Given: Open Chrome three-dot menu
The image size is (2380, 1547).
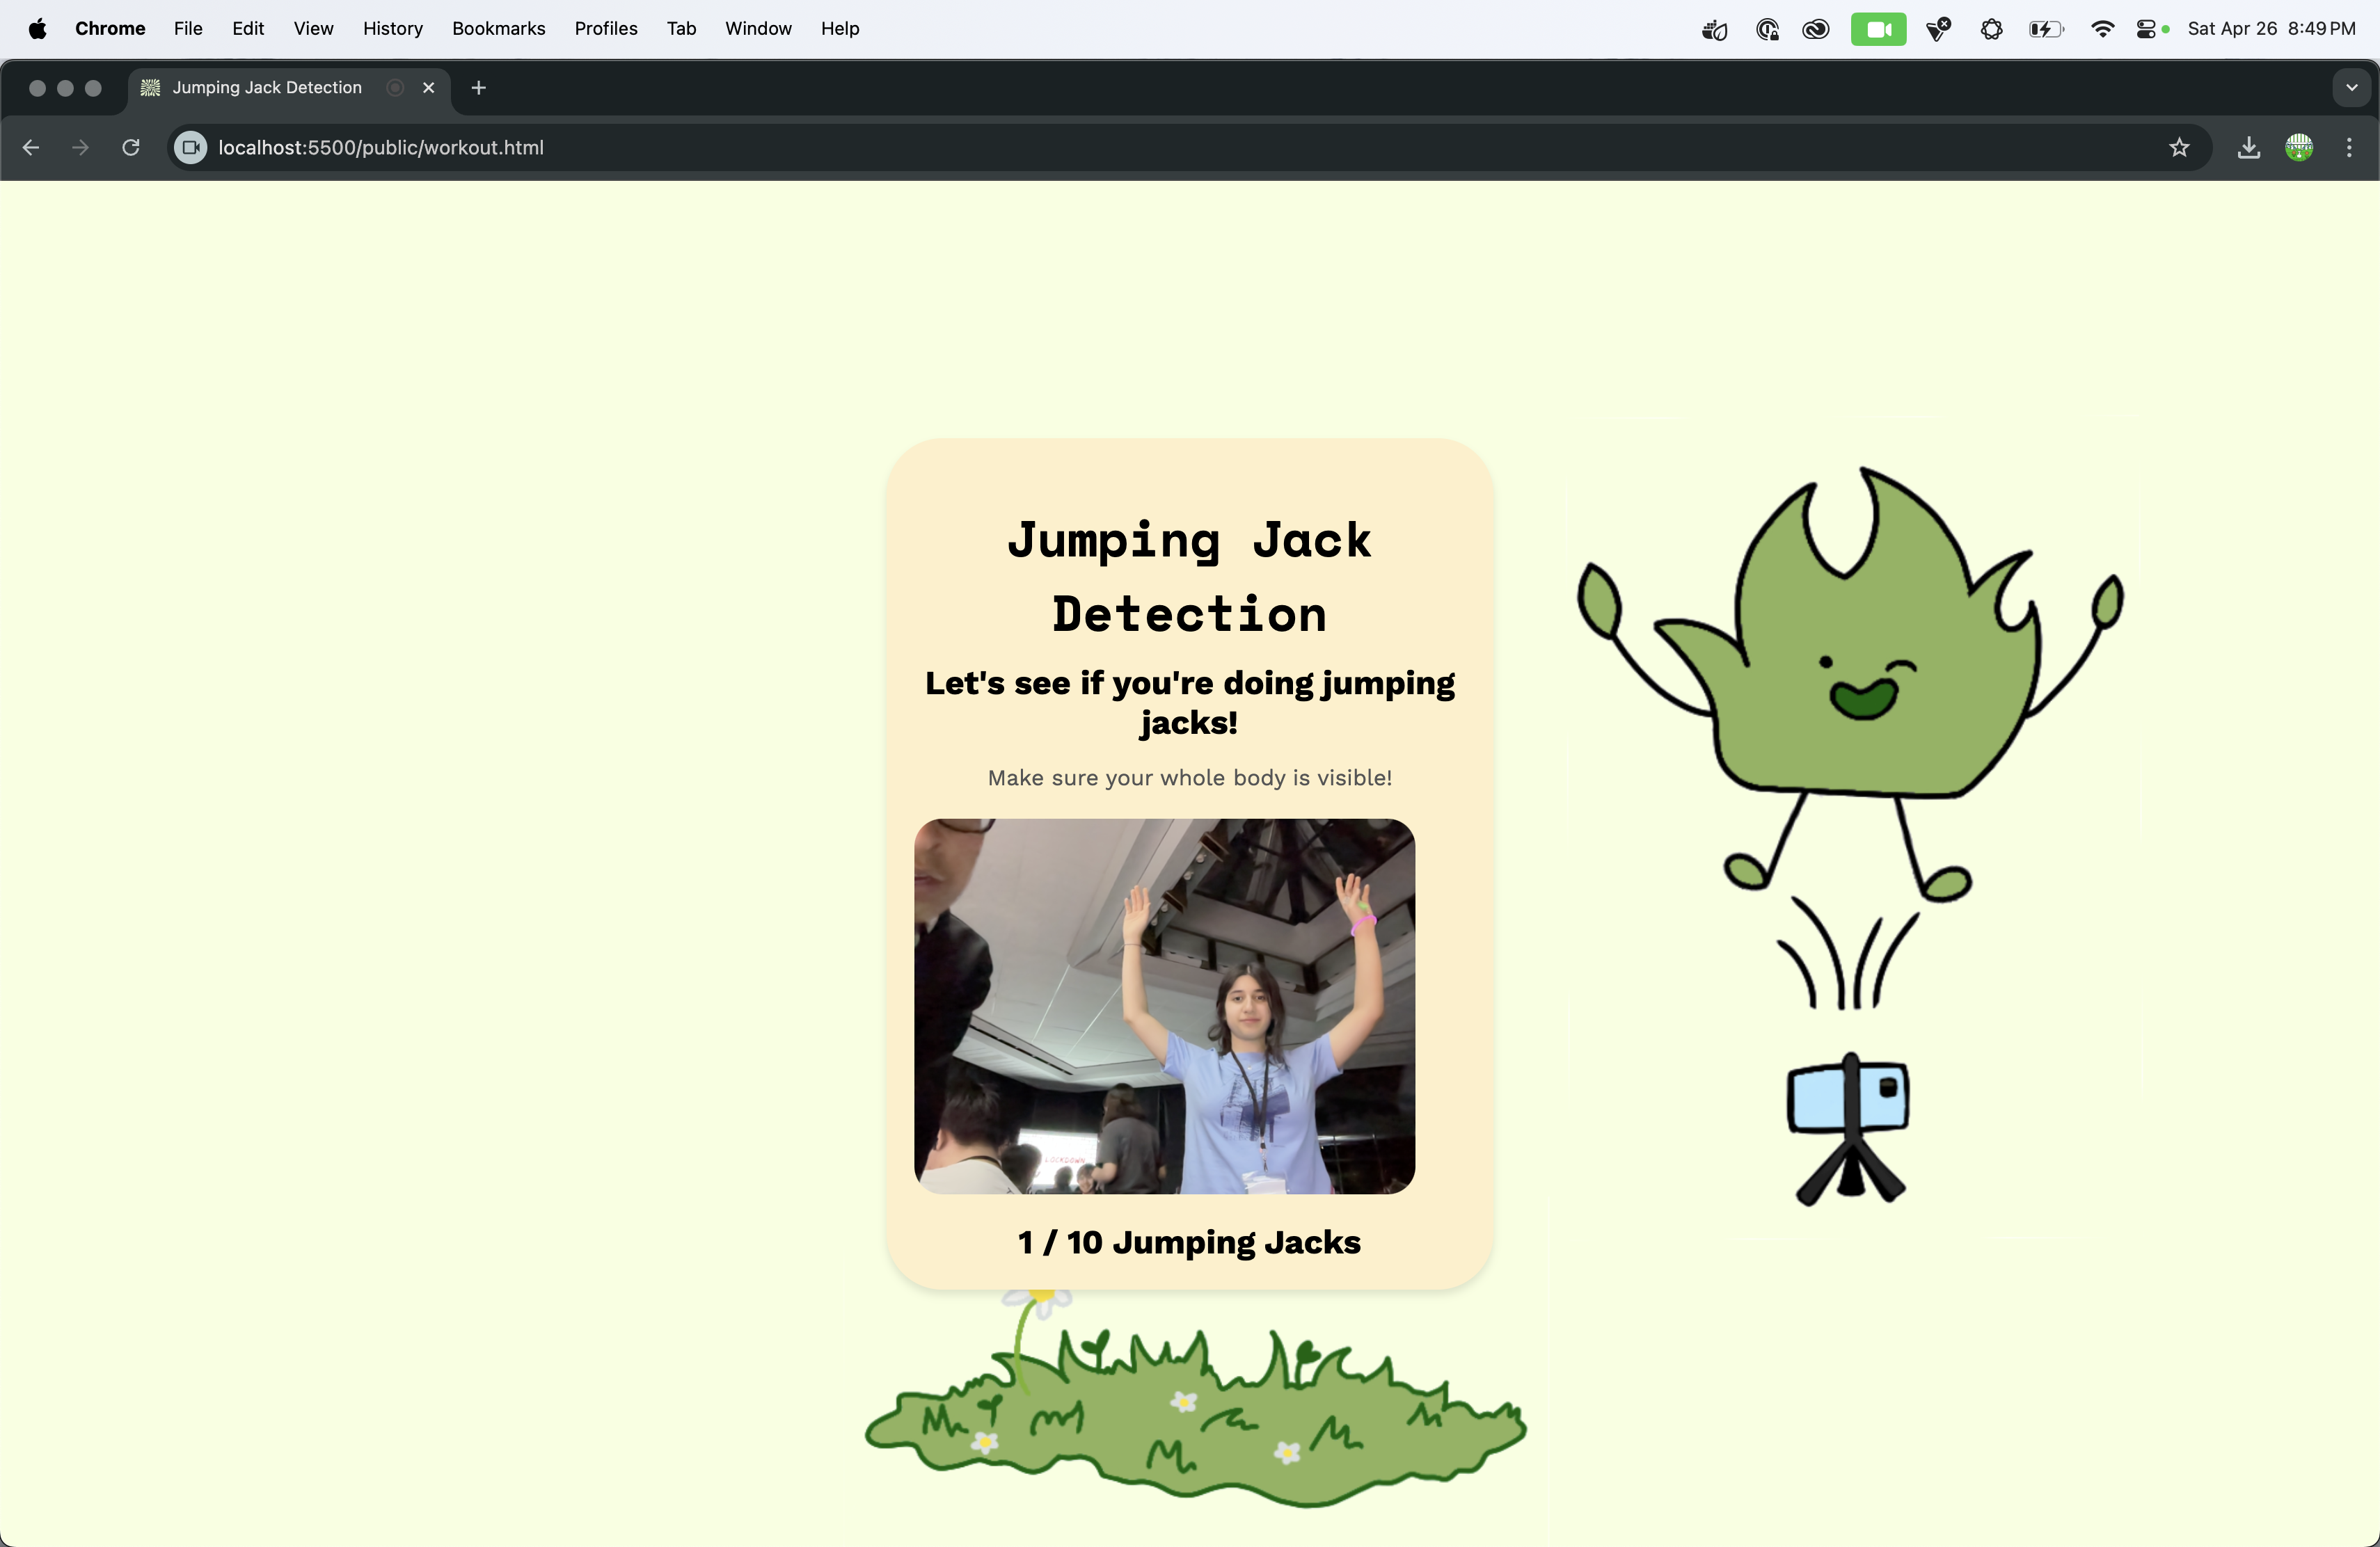Looking at the screenshot, I should 2349,148.
